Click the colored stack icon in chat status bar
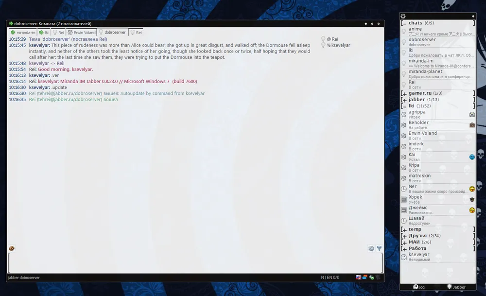 tap(365, 278)
